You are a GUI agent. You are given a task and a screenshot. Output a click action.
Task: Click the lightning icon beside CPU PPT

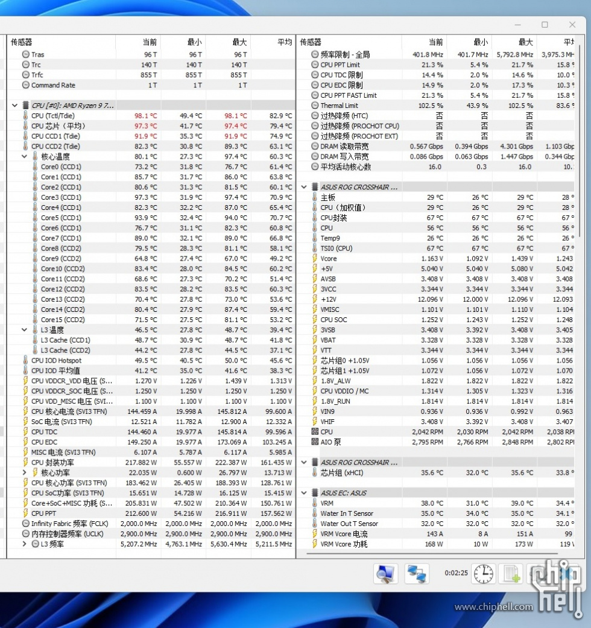[x=25, y=513]
